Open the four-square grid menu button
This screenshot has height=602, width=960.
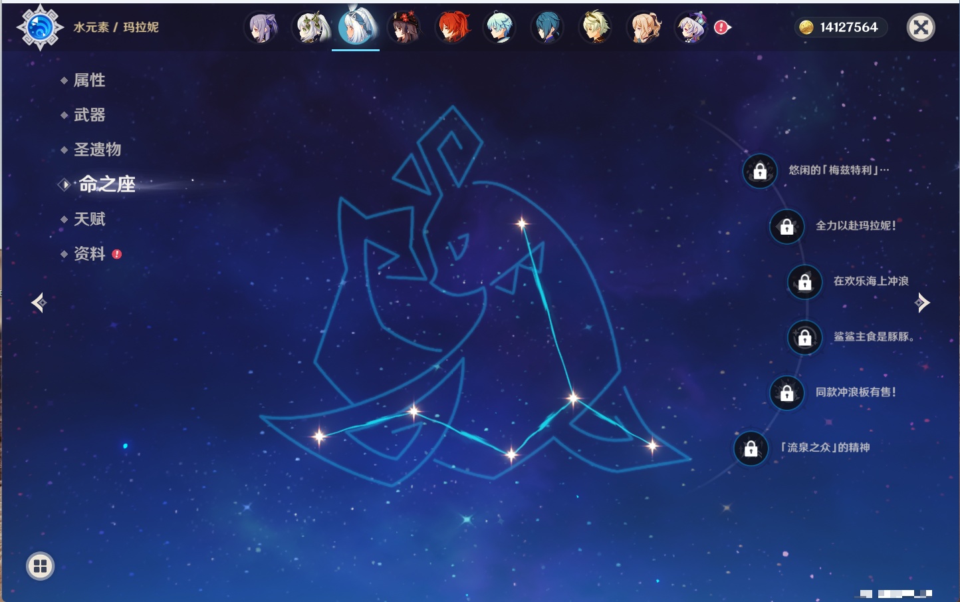point(40,566)
